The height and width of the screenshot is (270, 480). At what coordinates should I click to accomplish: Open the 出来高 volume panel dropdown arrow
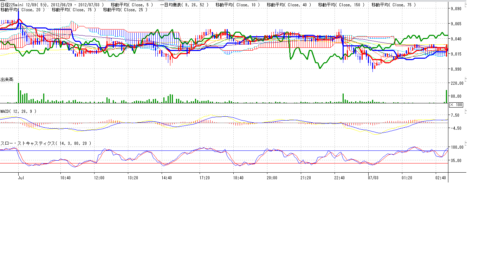click(466, 79)
